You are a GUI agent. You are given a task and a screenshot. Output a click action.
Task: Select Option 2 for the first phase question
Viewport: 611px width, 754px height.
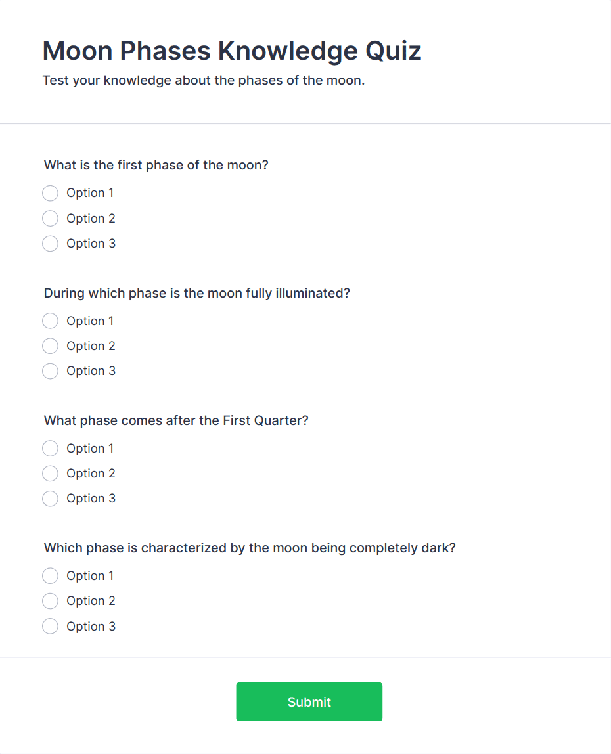tap(50, 218)
